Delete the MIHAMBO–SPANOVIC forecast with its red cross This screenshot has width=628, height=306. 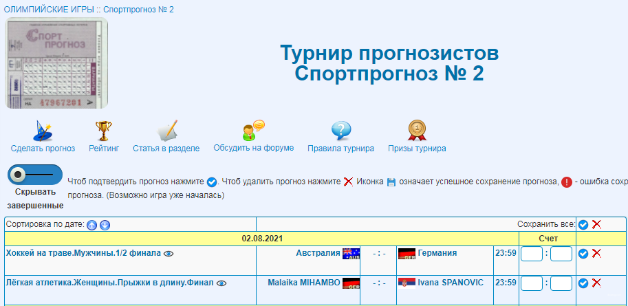click(x=597, y=283)
